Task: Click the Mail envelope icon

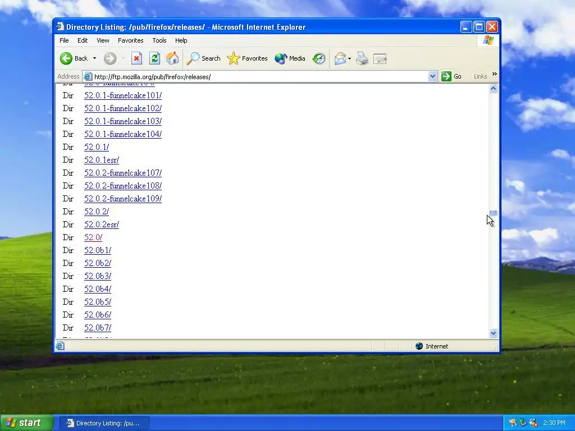Action: click(x=340, y=58)
